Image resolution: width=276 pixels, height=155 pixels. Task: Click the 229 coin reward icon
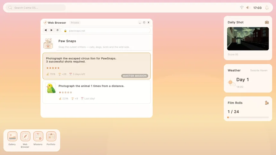coord(60,99)
